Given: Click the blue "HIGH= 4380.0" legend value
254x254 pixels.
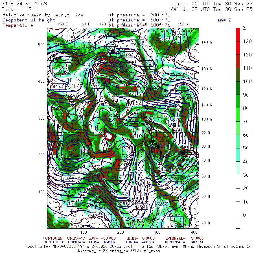Looking at the screenshot, I should 140,242.
